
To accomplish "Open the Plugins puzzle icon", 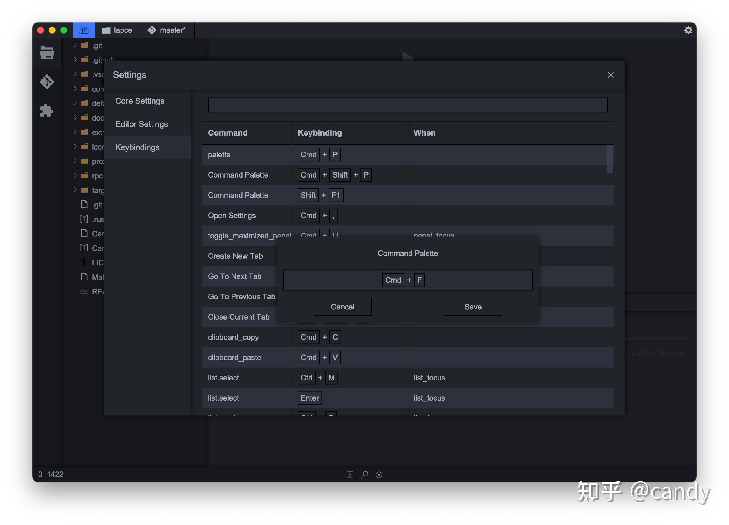I will pyautogui.click(x=47, y=111).
